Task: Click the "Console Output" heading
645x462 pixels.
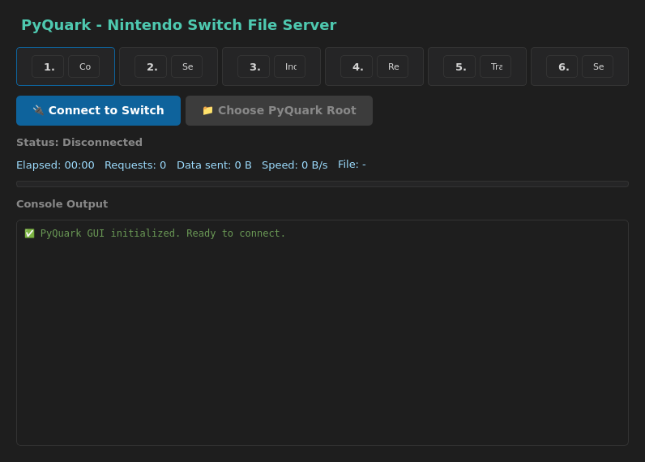Action: point(62,204)
